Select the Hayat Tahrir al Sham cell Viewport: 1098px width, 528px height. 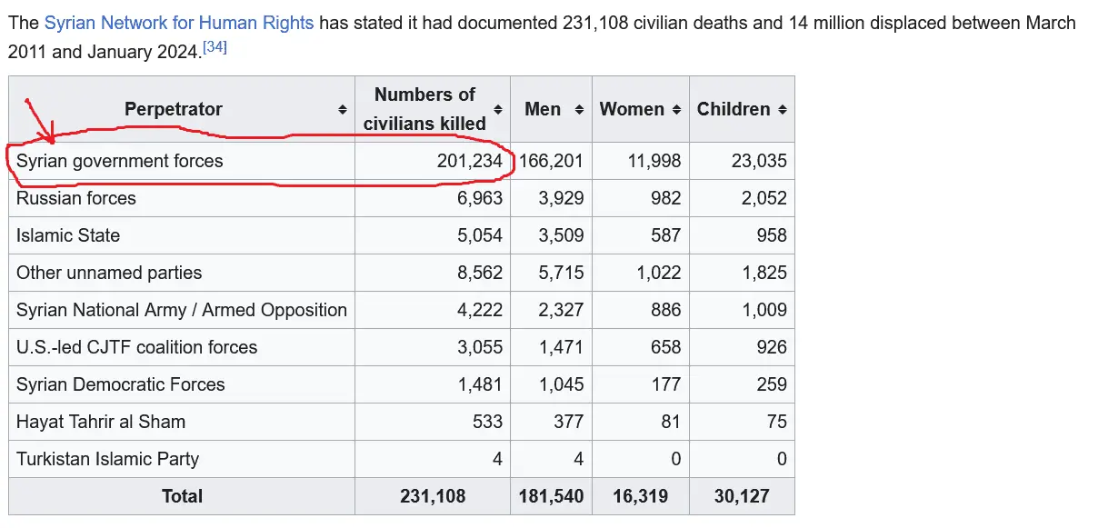(x=101, y=422)
